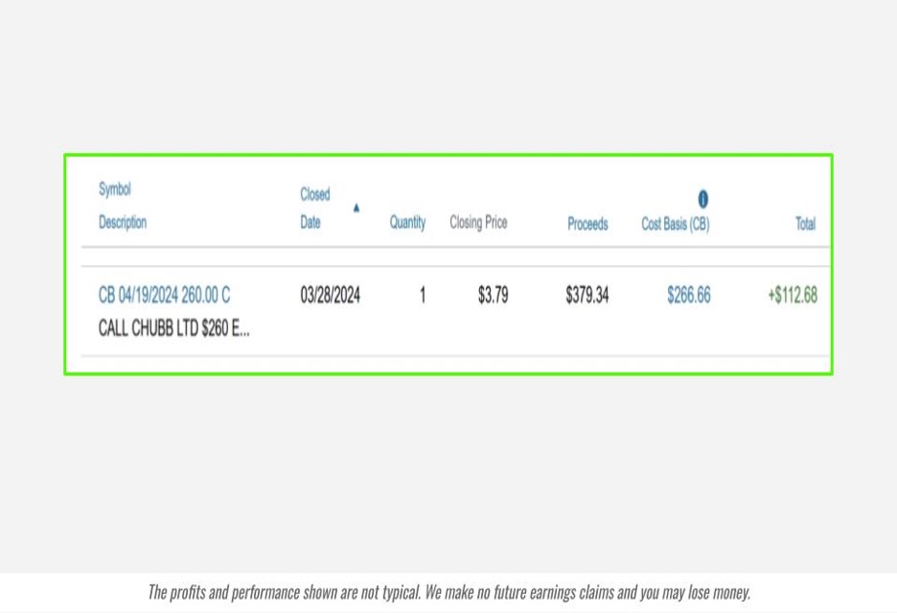Click the Closing Price column header

click(478, 222)
